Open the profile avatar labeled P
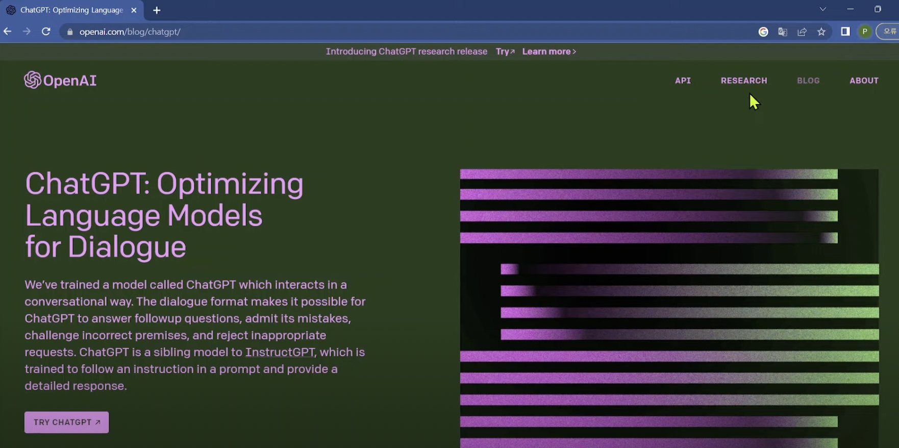899x448 pixels. (x=865, y=32)
